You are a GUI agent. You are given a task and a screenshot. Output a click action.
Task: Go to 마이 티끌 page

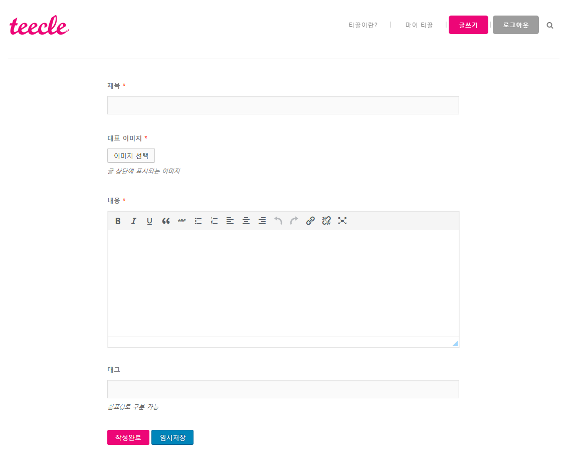click(x=419, y=25)
